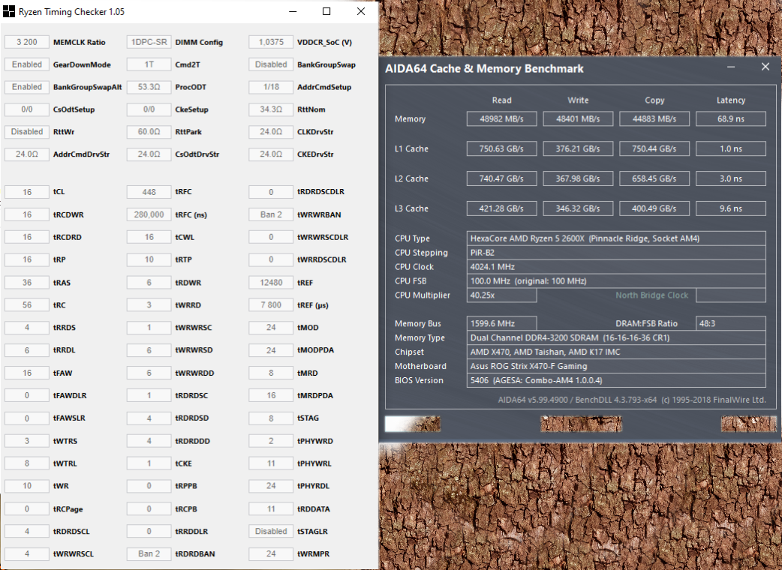Select the tRRDS value field
The image size is (782, 570).
coord(27,327)
